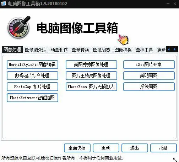Go to the 图像转换 tab
The image size is (179, 162).
tap(80, 50)
